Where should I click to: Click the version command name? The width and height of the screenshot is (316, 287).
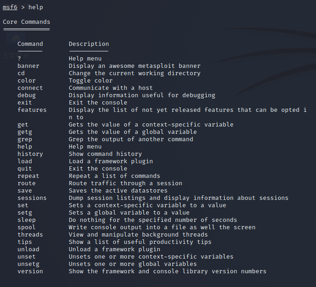30,271
